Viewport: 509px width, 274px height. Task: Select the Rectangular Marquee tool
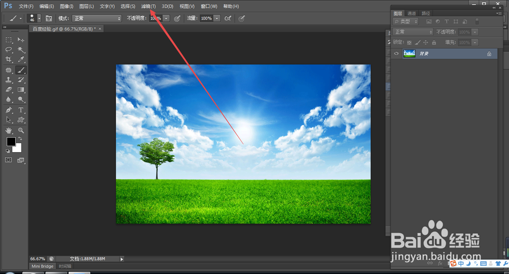pyautogui.click(x=9, y=40)
